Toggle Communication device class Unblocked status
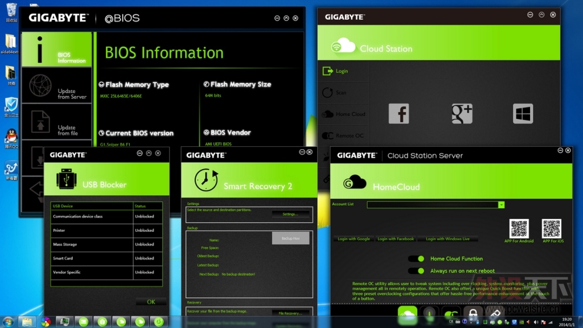Screen dimensions: 583x328 click(x=147, y=216)
